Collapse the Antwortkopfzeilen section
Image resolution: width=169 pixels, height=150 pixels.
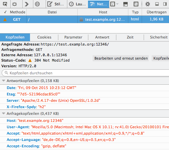pos(4,81)
